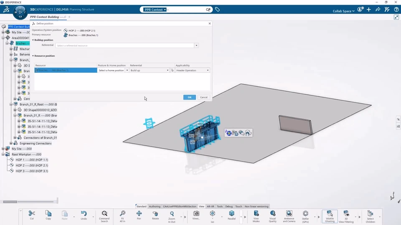401x225 pixels.
Task: Click the 3DEXPERIENCE compass icon
Action: click(x=20, y=12)
